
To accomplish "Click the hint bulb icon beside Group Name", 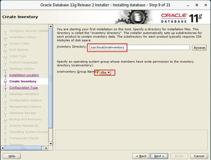I will pos(97,72).
